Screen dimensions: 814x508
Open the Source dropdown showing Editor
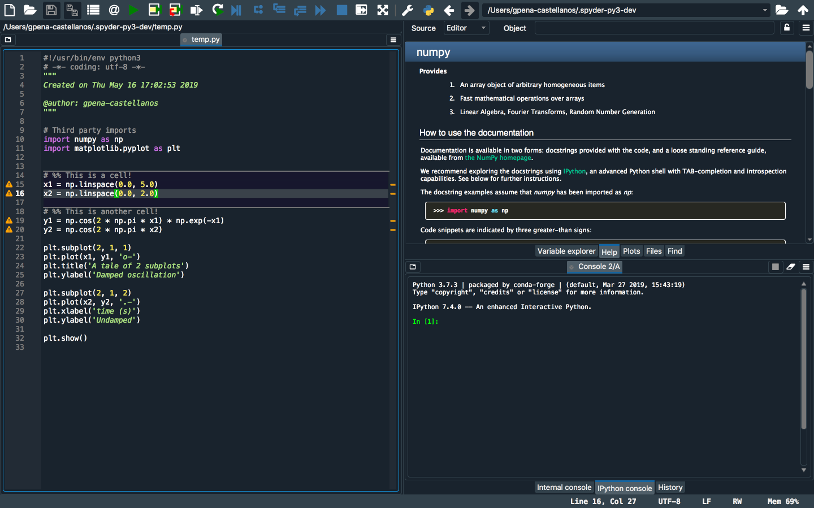coord(466,28)
